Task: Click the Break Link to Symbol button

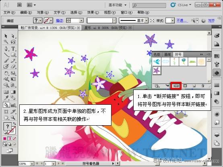Action: pos(176,86)
